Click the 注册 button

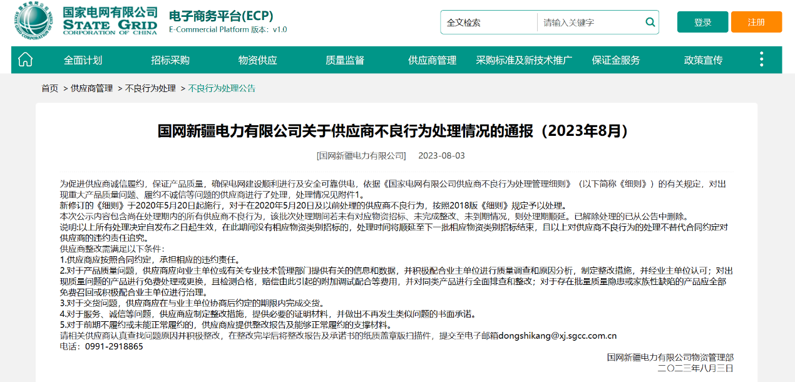[756, 22]
